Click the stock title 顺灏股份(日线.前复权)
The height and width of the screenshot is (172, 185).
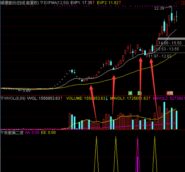(x=20, y=3)
